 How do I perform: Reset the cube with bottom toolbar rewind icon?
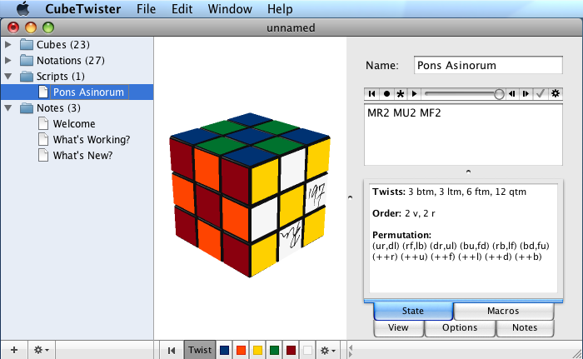pos(172,351)
